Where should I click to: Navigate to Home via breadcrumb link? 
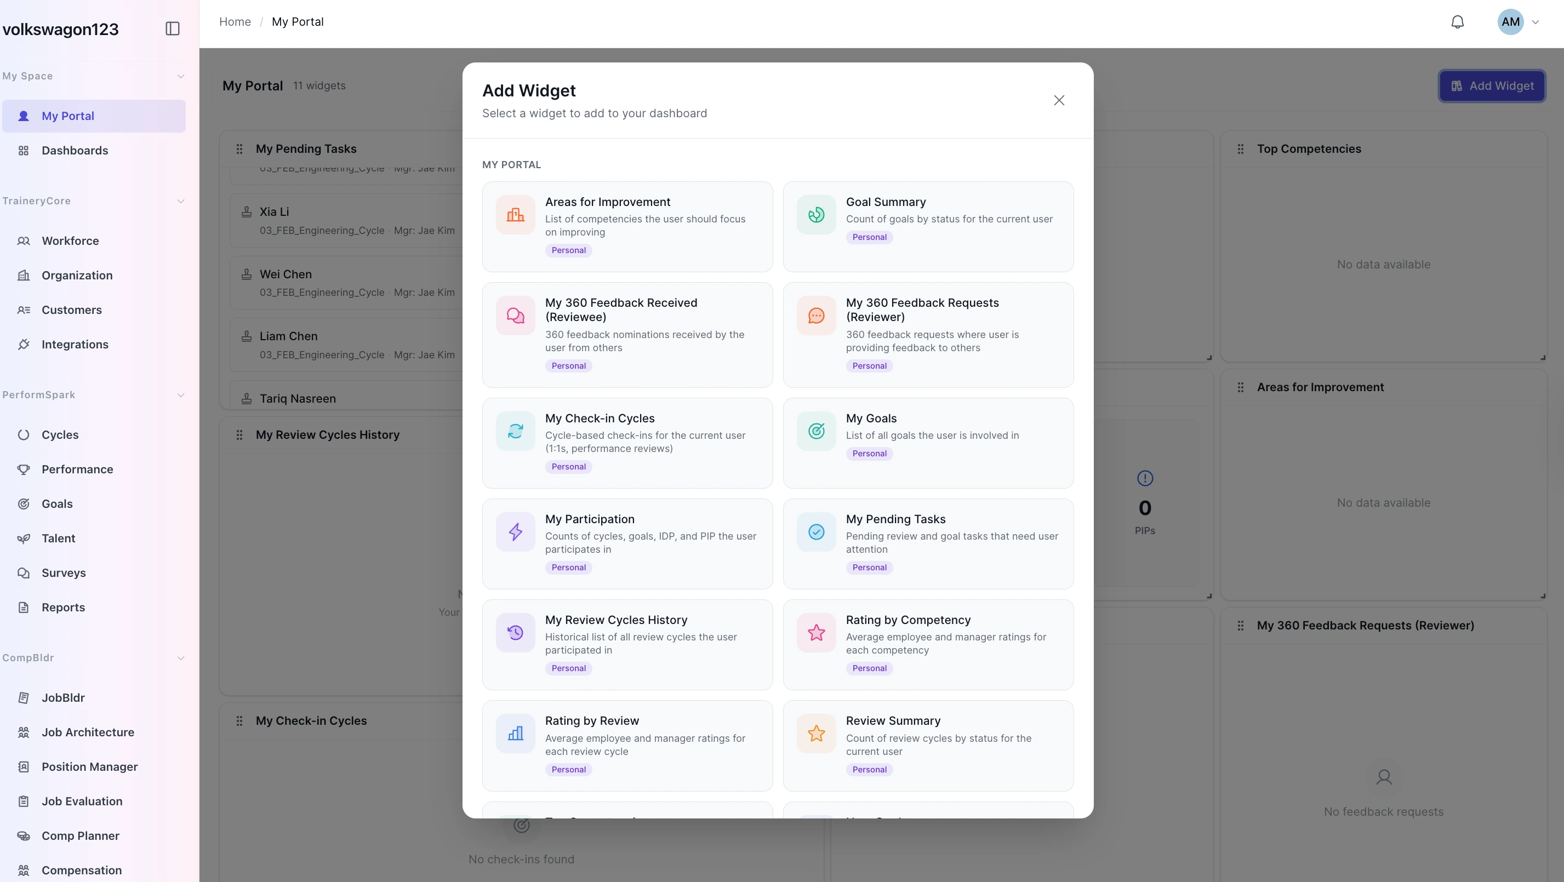coord(235,21)
